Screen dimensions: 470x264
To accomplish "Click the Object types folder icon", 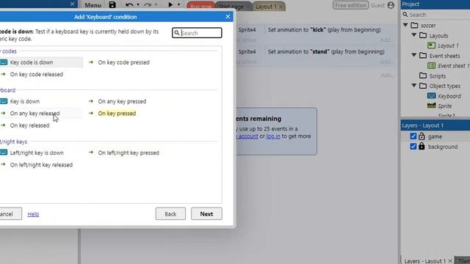I will (x=423, y=86).
